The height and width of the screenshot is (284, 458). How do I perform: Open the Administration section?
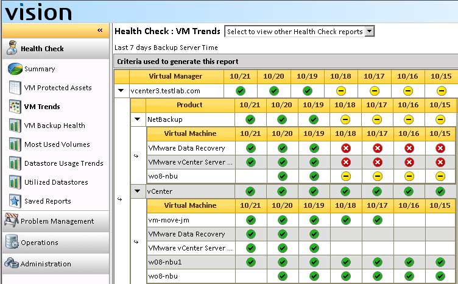point(55,264)
